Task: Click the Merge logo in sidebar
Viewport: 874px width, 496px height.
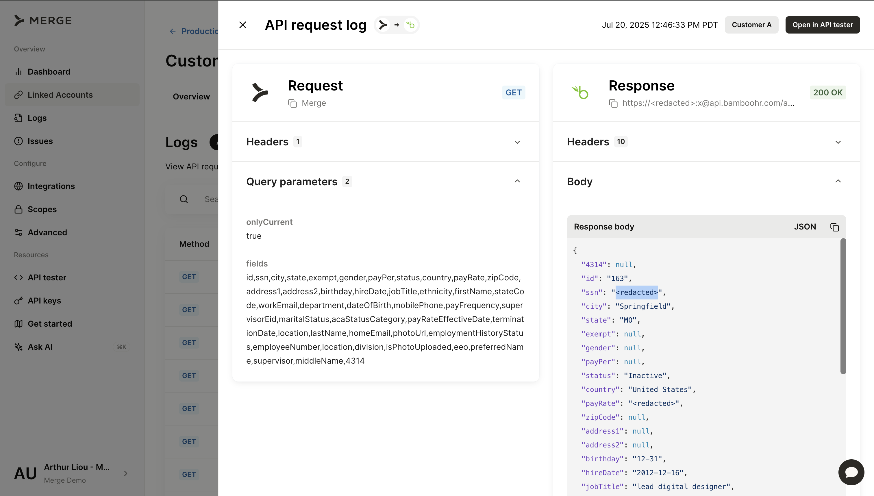Action: [x=43, y=21]
